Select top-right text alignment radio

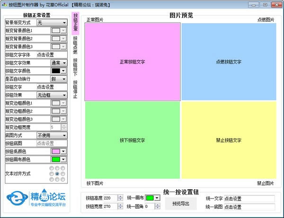point(62,168)
